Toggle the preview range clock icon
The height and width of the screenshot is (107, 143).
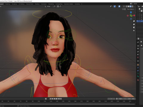point(117,99)
